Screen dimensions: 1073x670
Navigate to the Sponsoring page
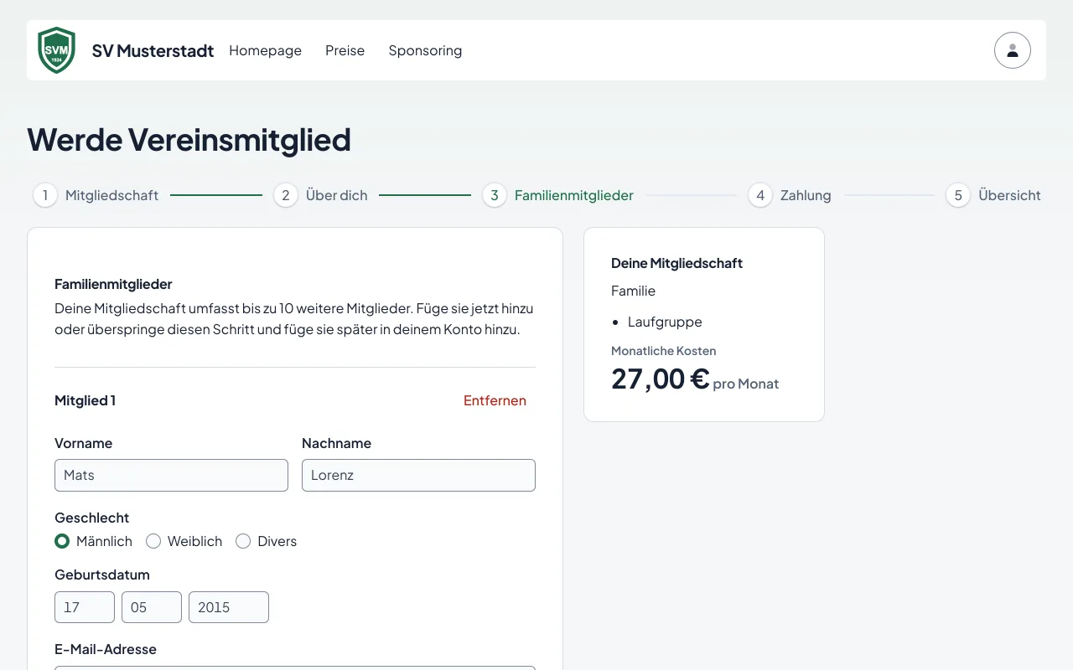(425, 50)
